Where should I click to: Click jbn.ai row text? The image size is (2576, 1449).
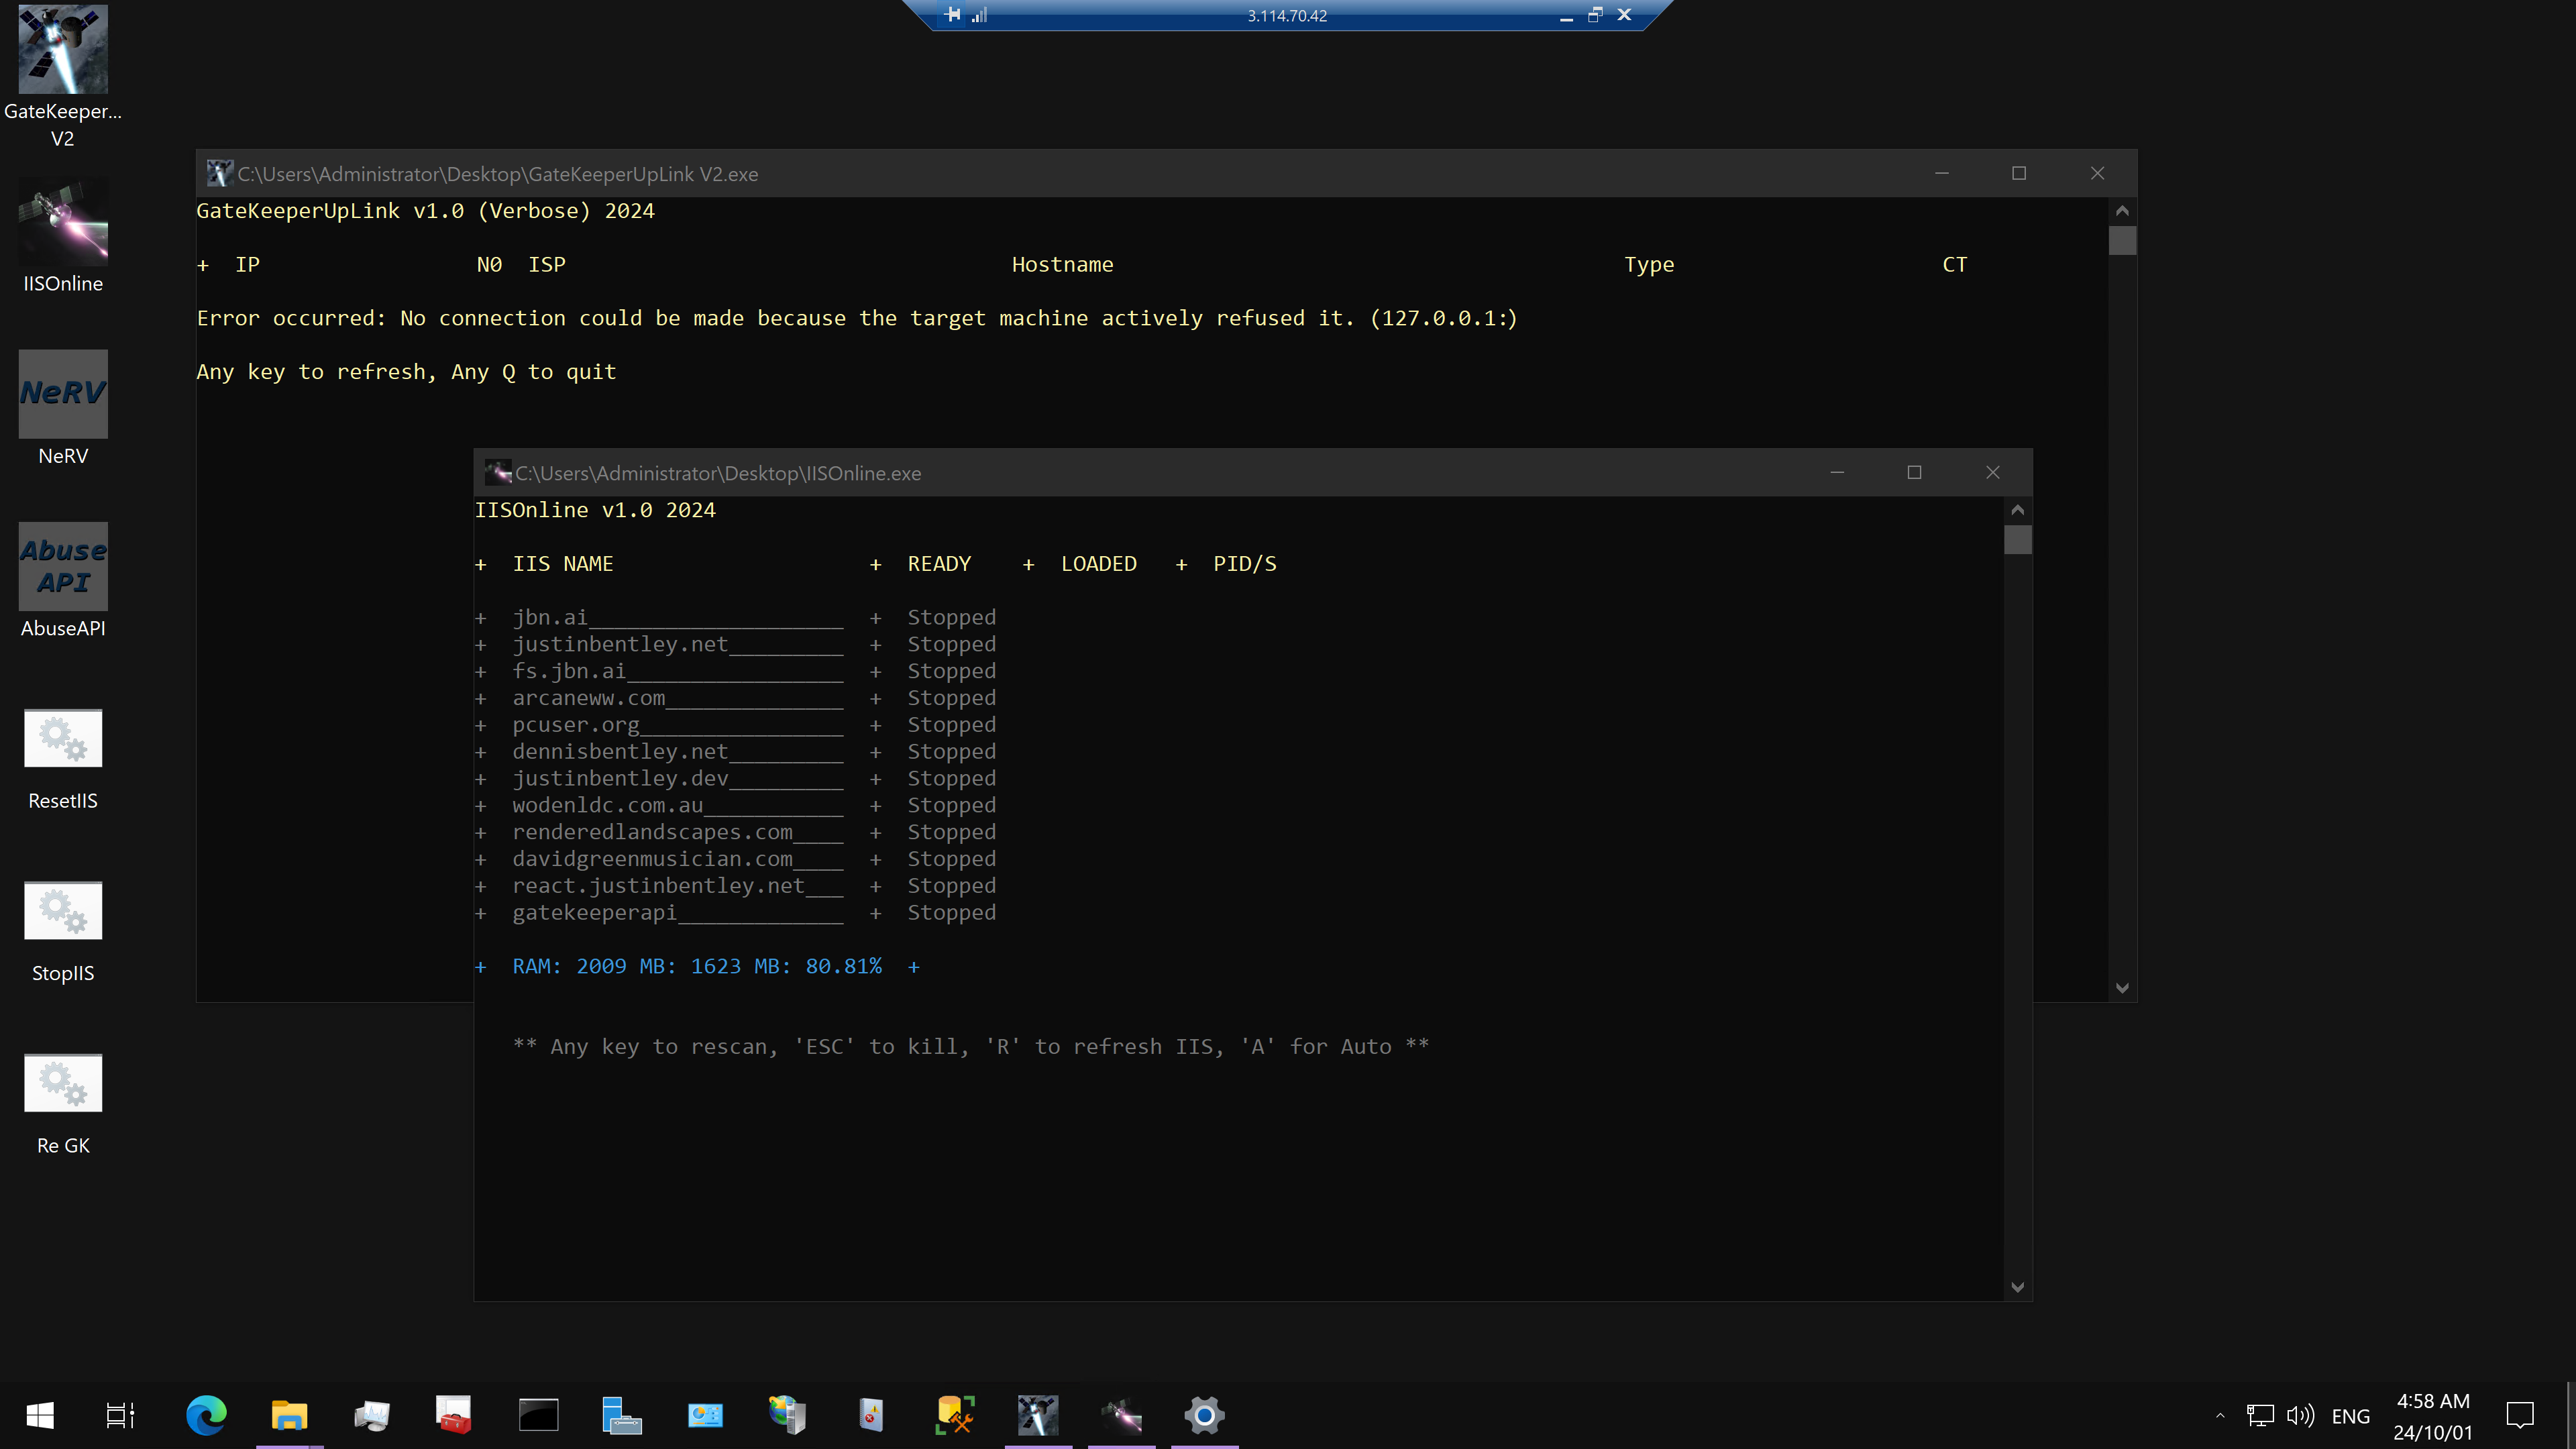tap(550, 617)
